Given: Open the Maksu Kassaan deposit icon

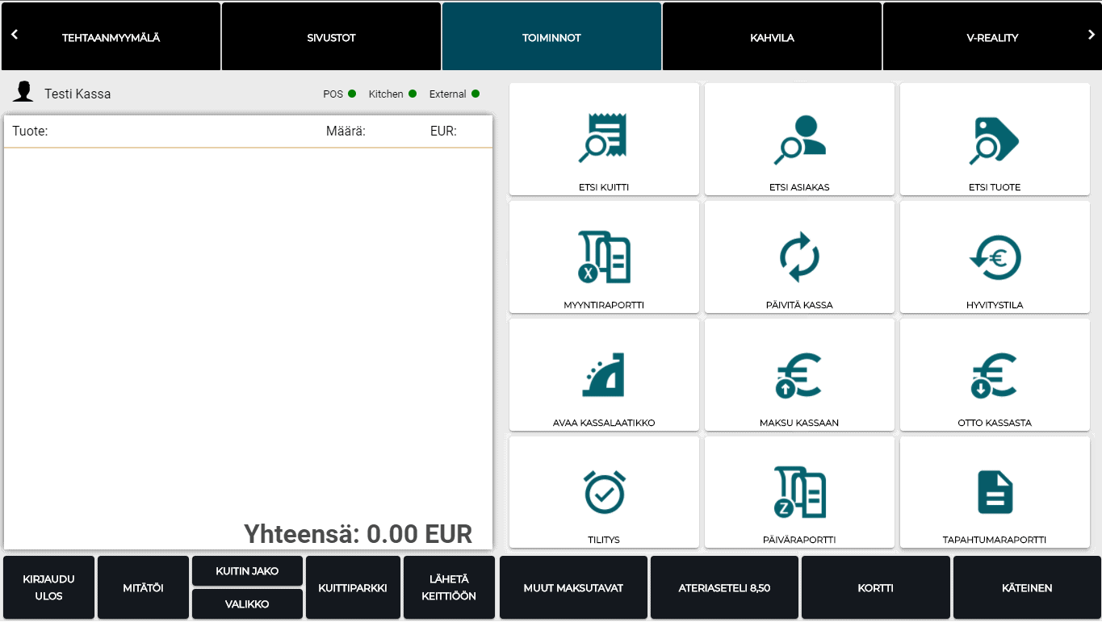Looking at the screenshot, I should [799, 374].
